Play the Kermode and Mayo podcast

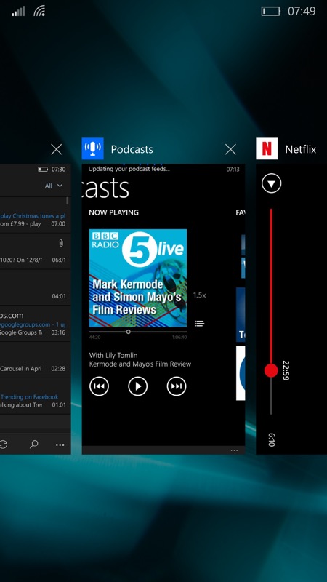point(138,386)
